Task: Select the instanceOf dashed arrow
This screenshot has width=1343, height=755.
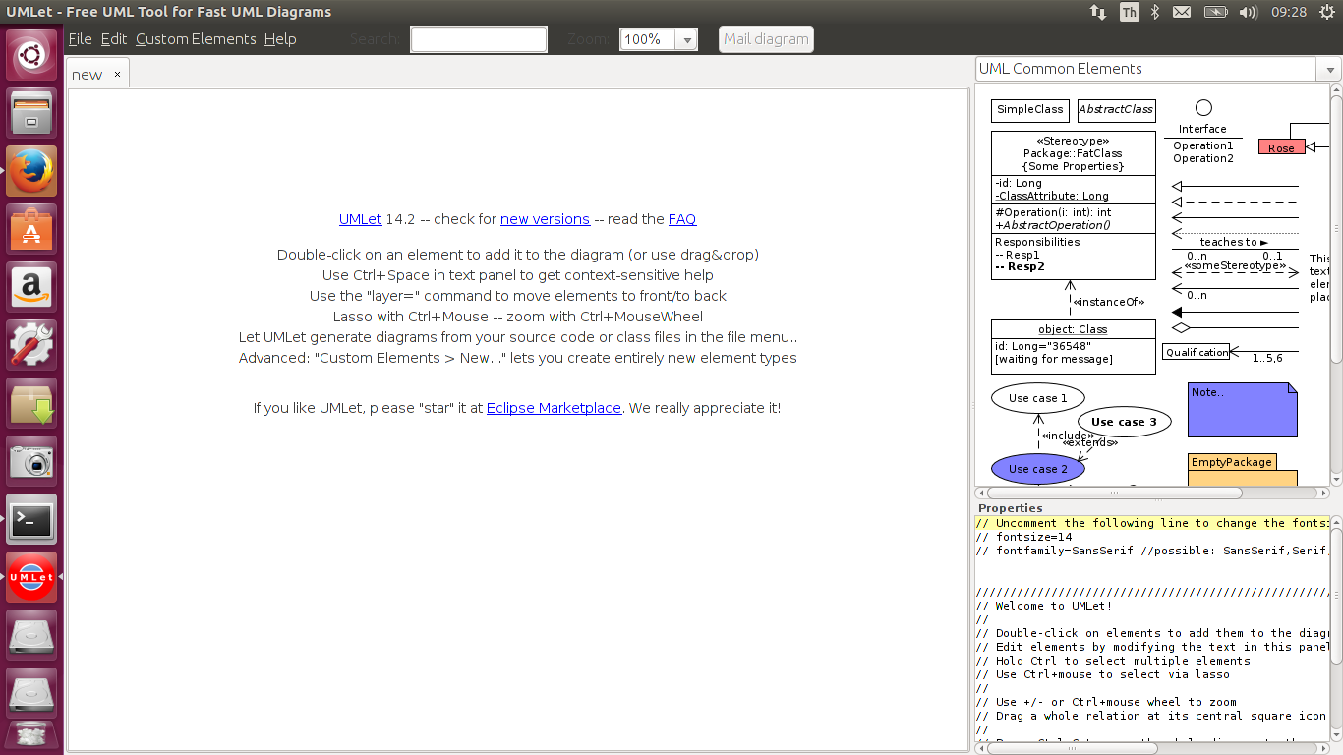Action: (x=1073, y=301)
